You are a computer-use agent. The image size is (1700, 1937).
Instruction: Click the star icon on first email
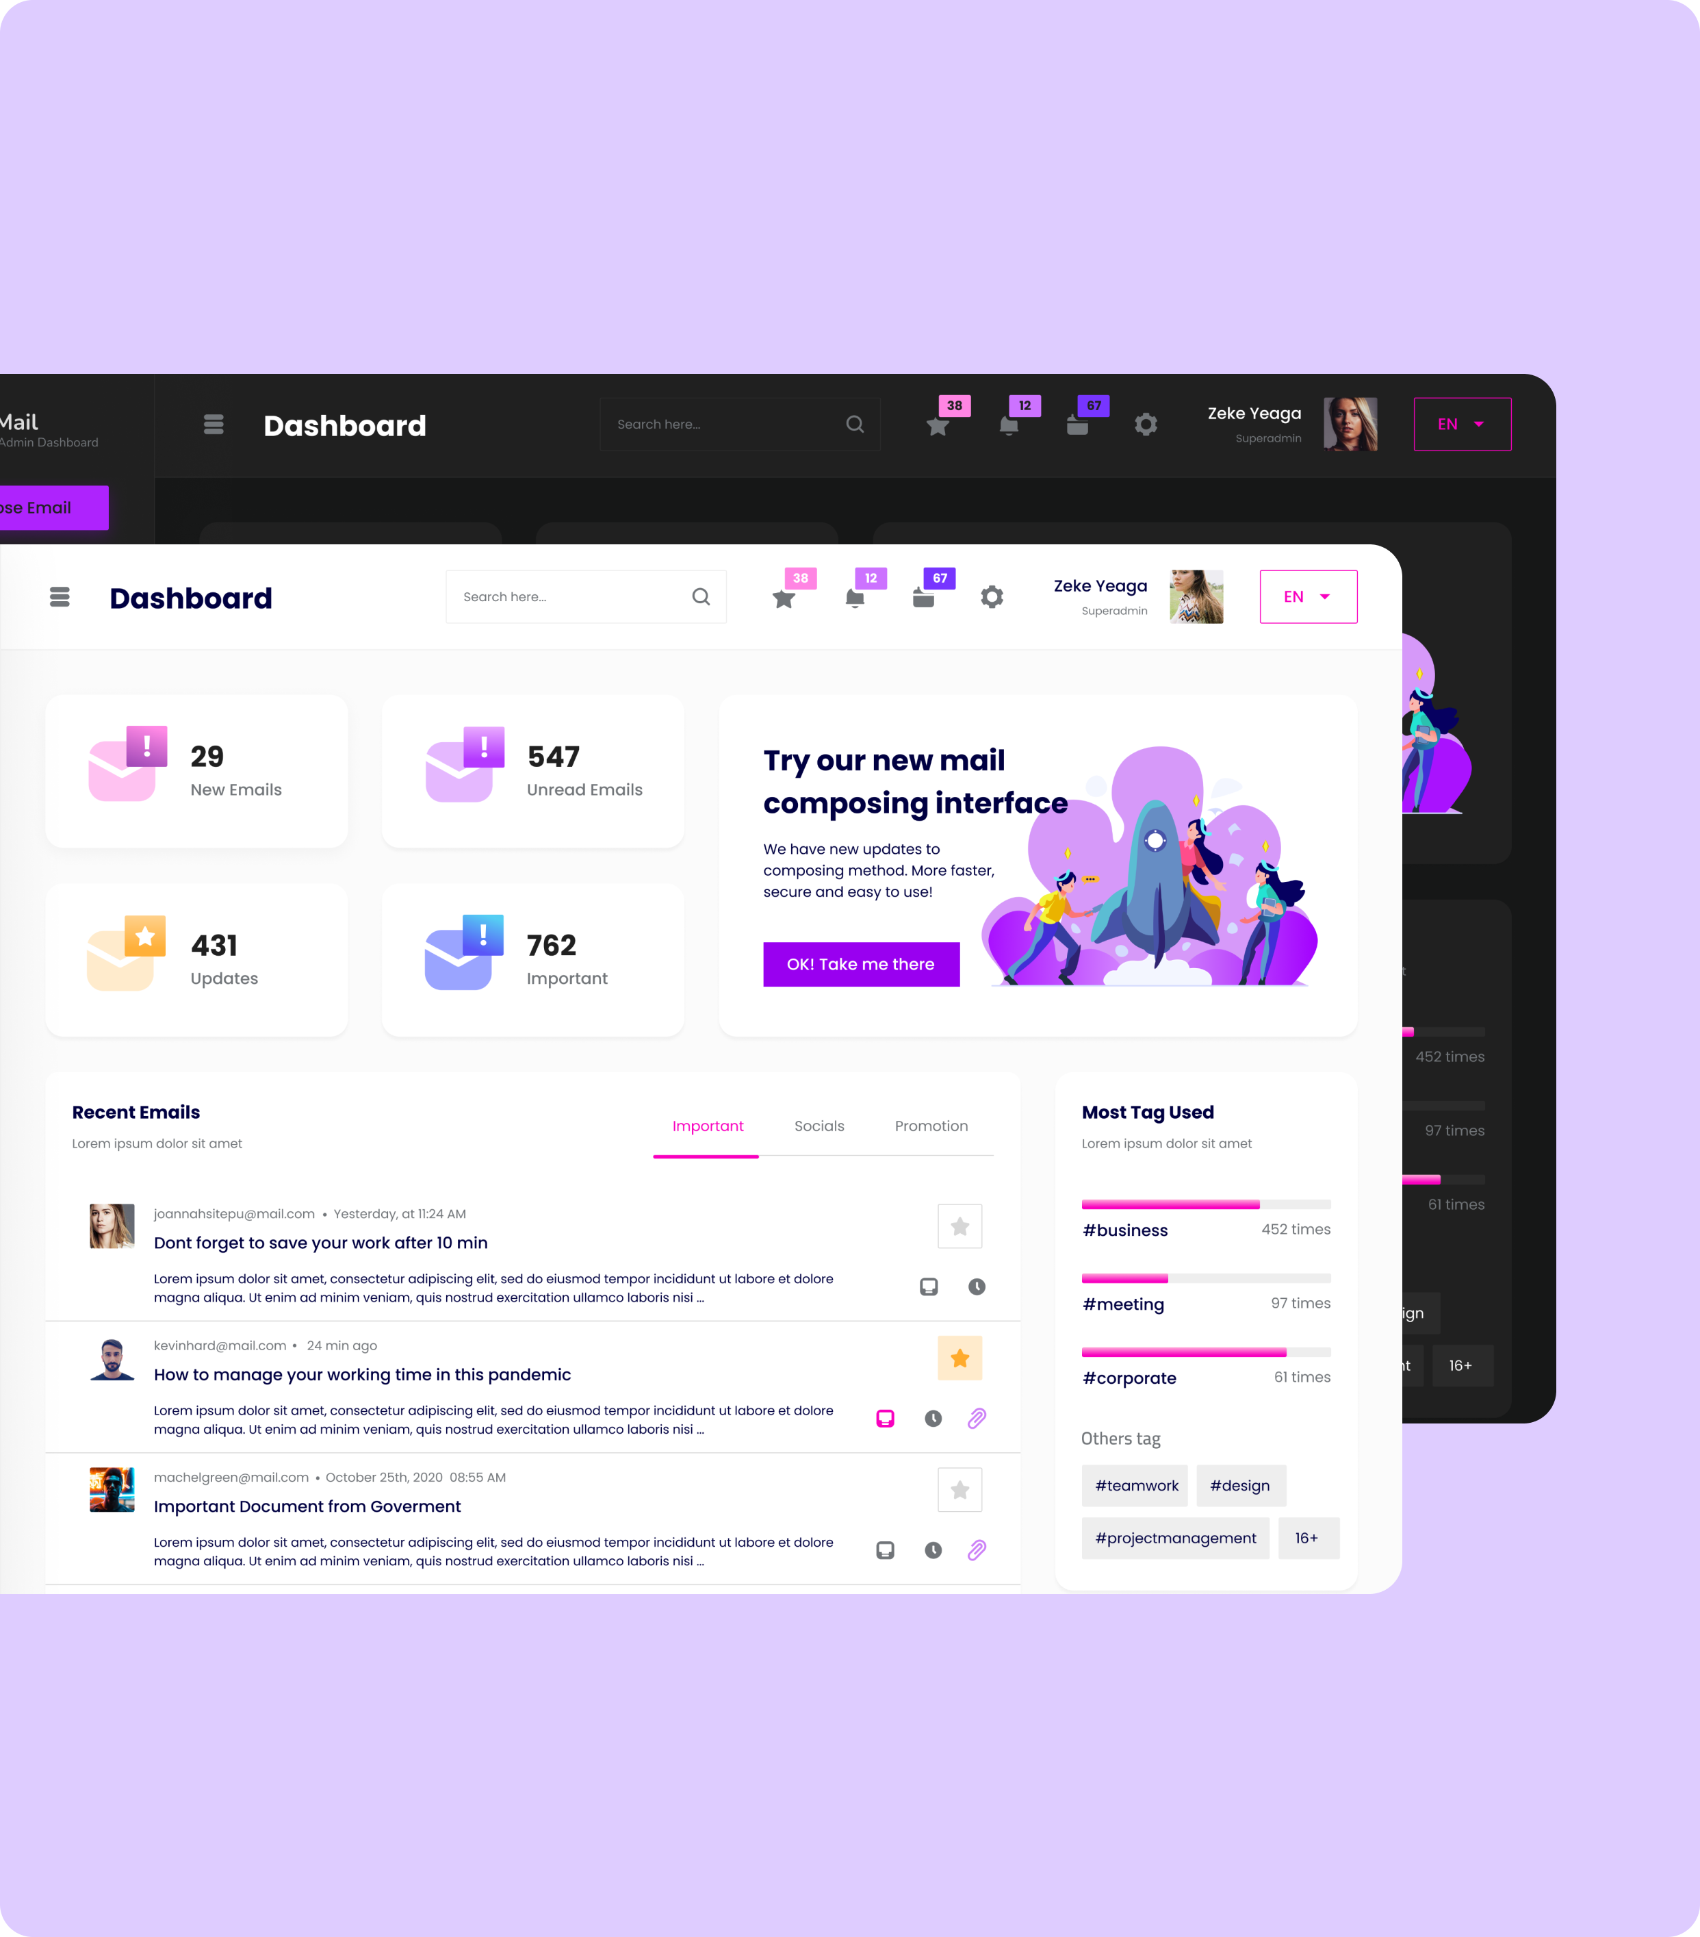click(x=960, y=1226)
